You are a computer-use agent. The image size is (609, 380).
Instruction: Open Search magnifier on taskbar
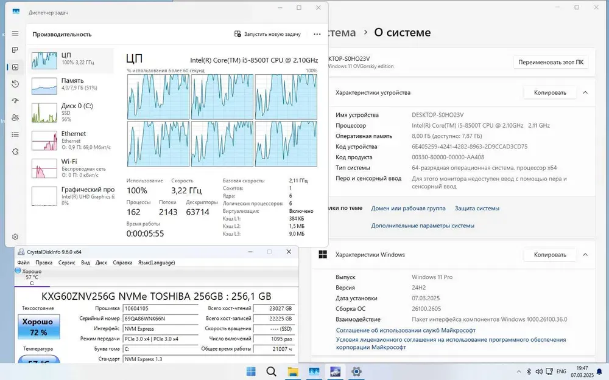[272, 371]
